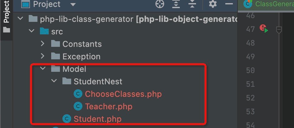Expand the Exception folder
Image resolution: width=294 pixels, height=128 pixels.
[x=43, y=57]
